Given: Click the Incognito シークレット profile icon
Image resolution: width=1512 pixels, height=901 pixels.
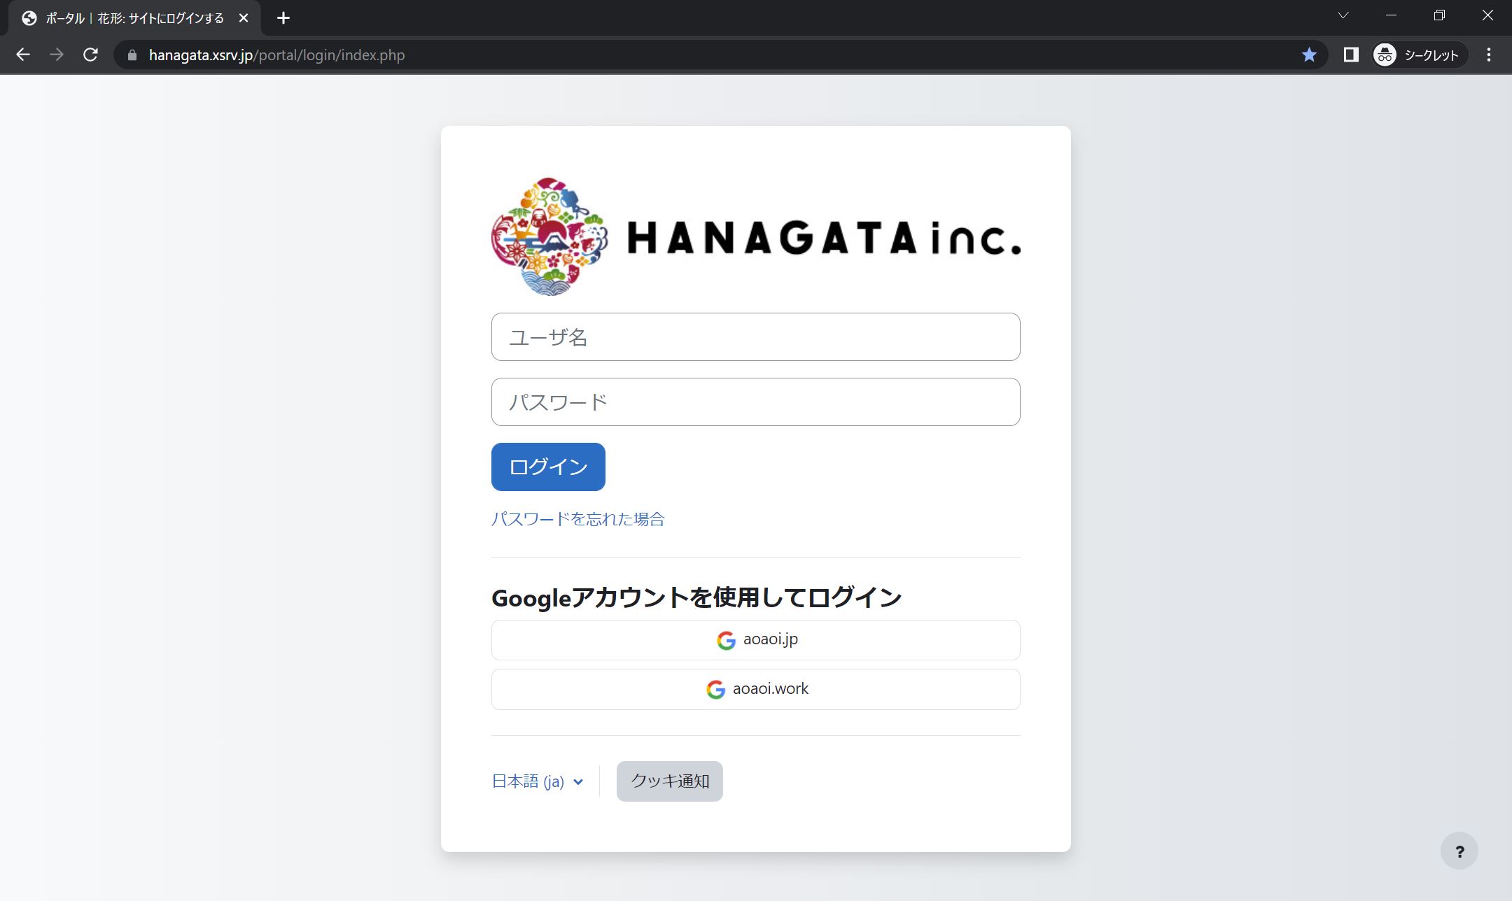Looking at the screenshot, I should click(x=1418, y=55).
